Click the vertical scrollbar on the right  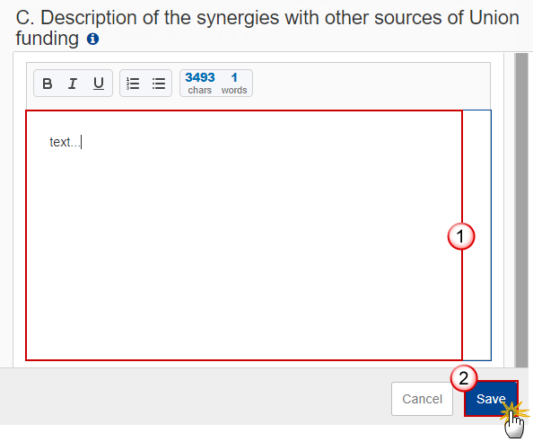coord(521,210)
